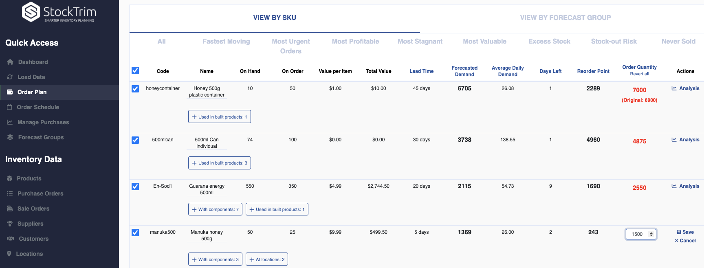Click the Order Schedule calendar icon
The height and width of the screenshot is (268, 704).
9,107
